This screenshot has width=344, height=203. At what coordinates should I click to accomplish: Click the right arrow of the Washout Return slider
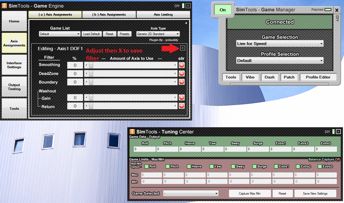(x=176, y=106)
